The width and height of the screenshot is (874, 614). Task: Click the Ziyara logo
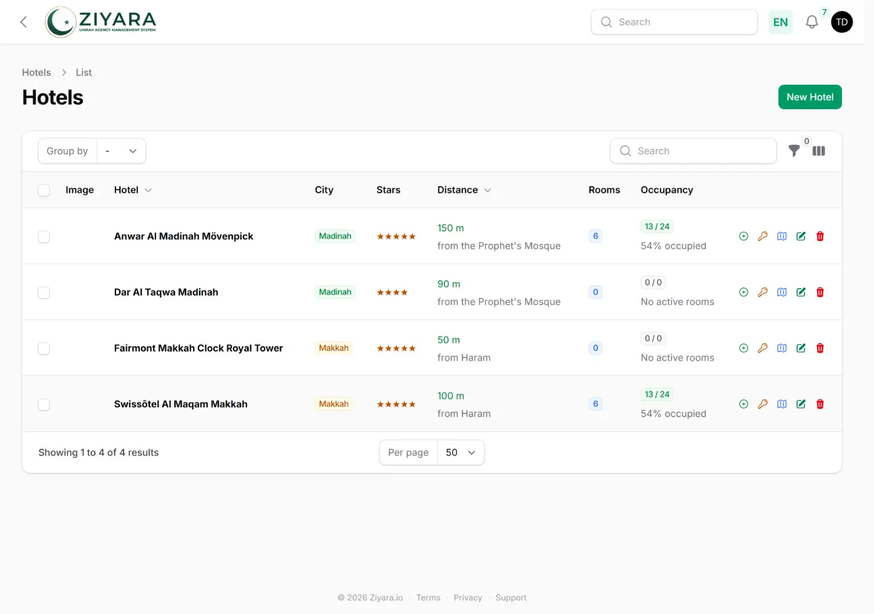click(x=101, y=22)
